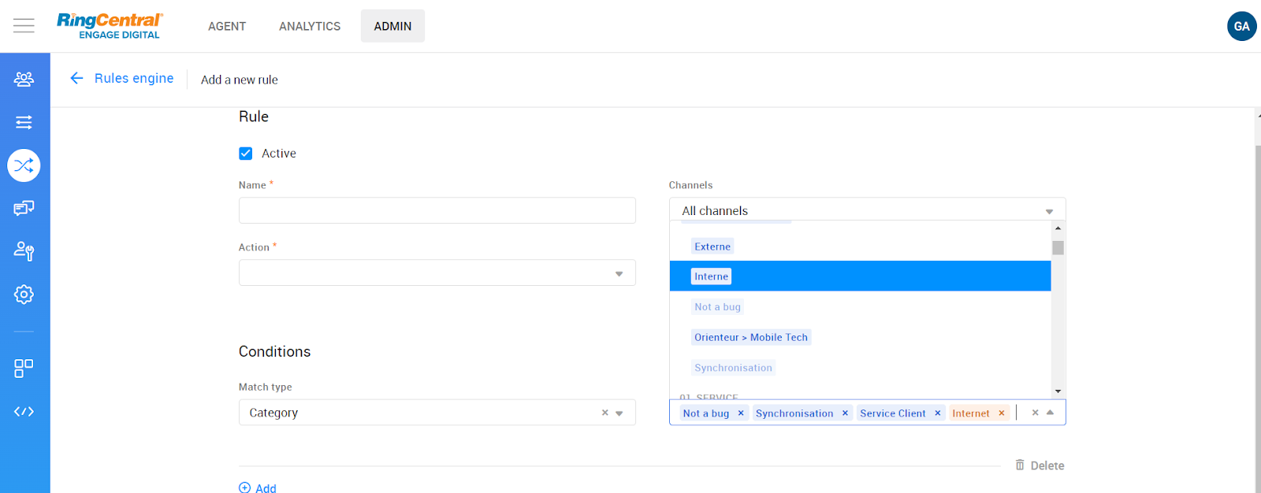This screenshot has height=493, width=1261.
Task: Open the sliders settings sidebar icon
Action: [x=24, y=122]
